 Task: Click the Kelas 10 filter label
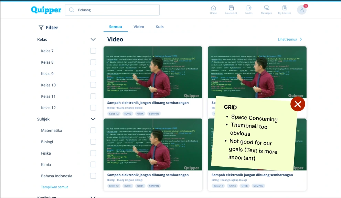pos(48,85)
